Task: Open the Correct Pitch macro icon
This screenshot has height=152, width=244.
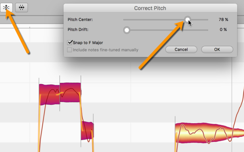Action: (6, 7)
